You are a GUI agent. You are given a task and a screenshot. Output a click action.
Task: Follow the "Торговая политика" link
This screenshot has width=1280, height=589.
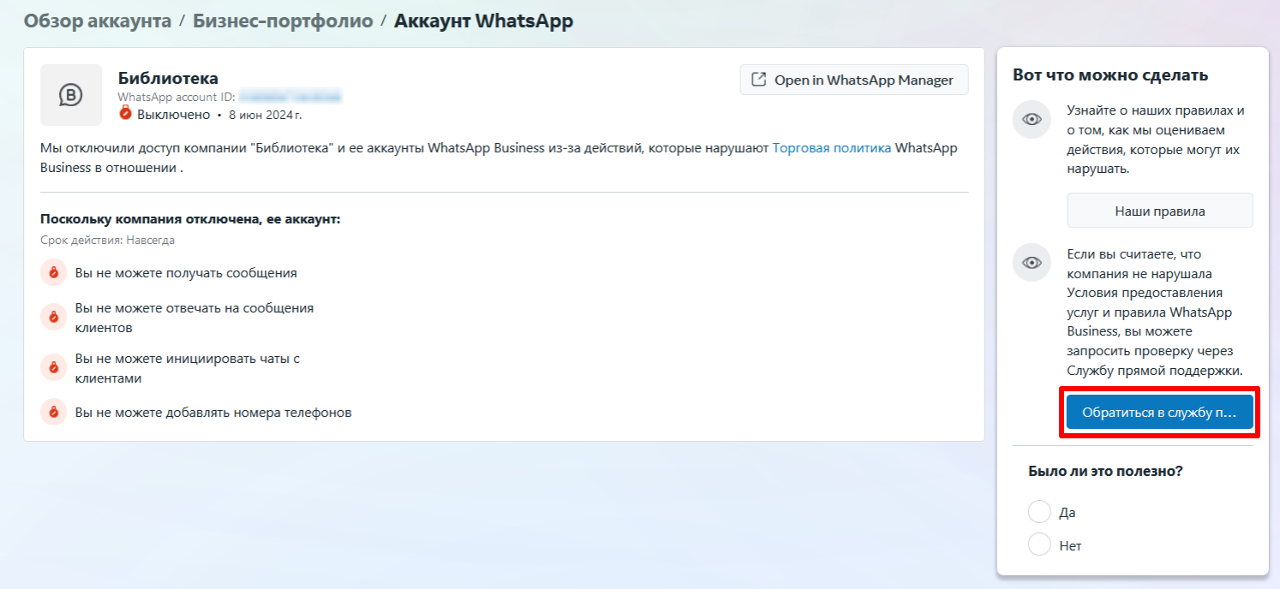click(x=831, y=148)
